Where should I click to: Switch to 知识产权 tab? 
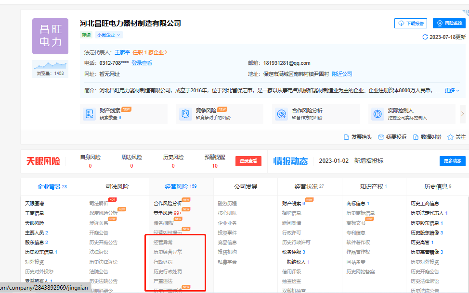pyautogui.click(x=373, y=187)
